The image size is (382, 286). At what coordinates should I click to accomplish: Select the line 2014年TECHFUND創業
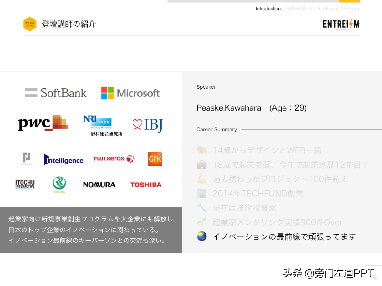(258, 194)
